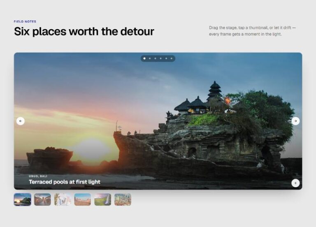Click the main temple stage image

(x=158, y=121)
